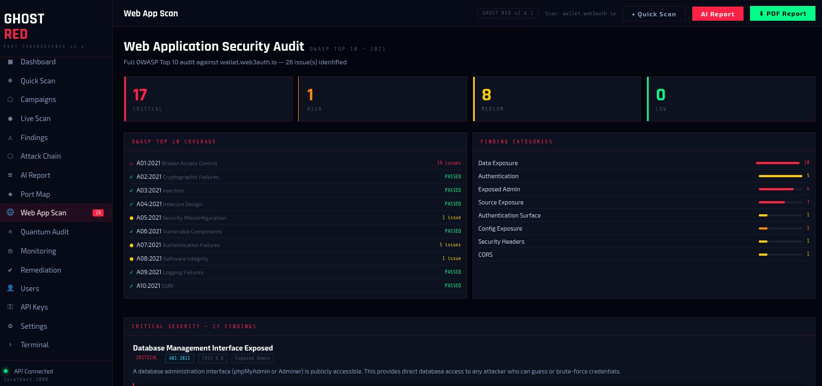The height and width of the screenshot is (386, 822).
Task: Click the yellow dot beside A05:2021
Action: tap(131, 218)
